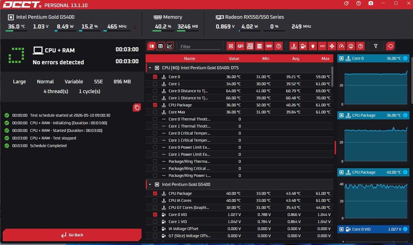The width and height of the screenshot is (413, 245).
Task: Click the 'GT (Slice) Voltage Offs...' row
Action: click(x=239, y=236)
